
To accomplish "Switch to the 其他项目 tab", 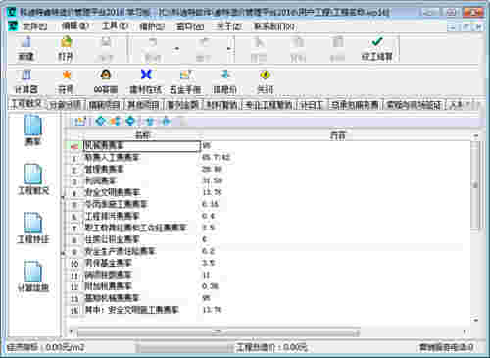I will click(143, 105).
